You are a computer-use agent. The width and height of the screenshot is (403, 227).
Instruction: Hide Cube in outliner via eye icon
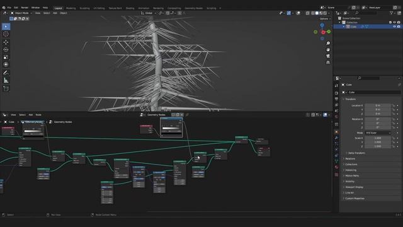coord(394,26)
